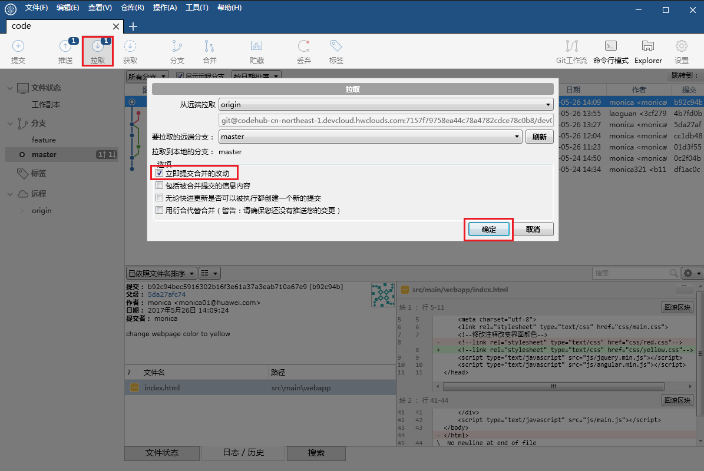Screen dimensions: 704x471
Task: Click the diff horizontal scrollbar
Action: (x=553, y=386)
